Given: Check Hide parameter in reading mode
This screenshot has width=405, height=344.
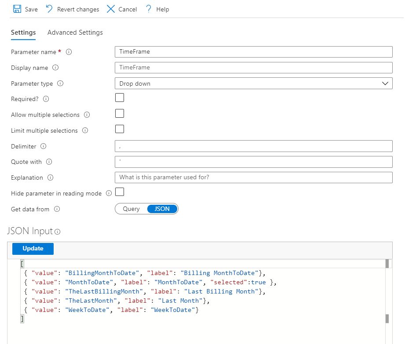Looking at the screenshot, I should (x=120, y=192).
